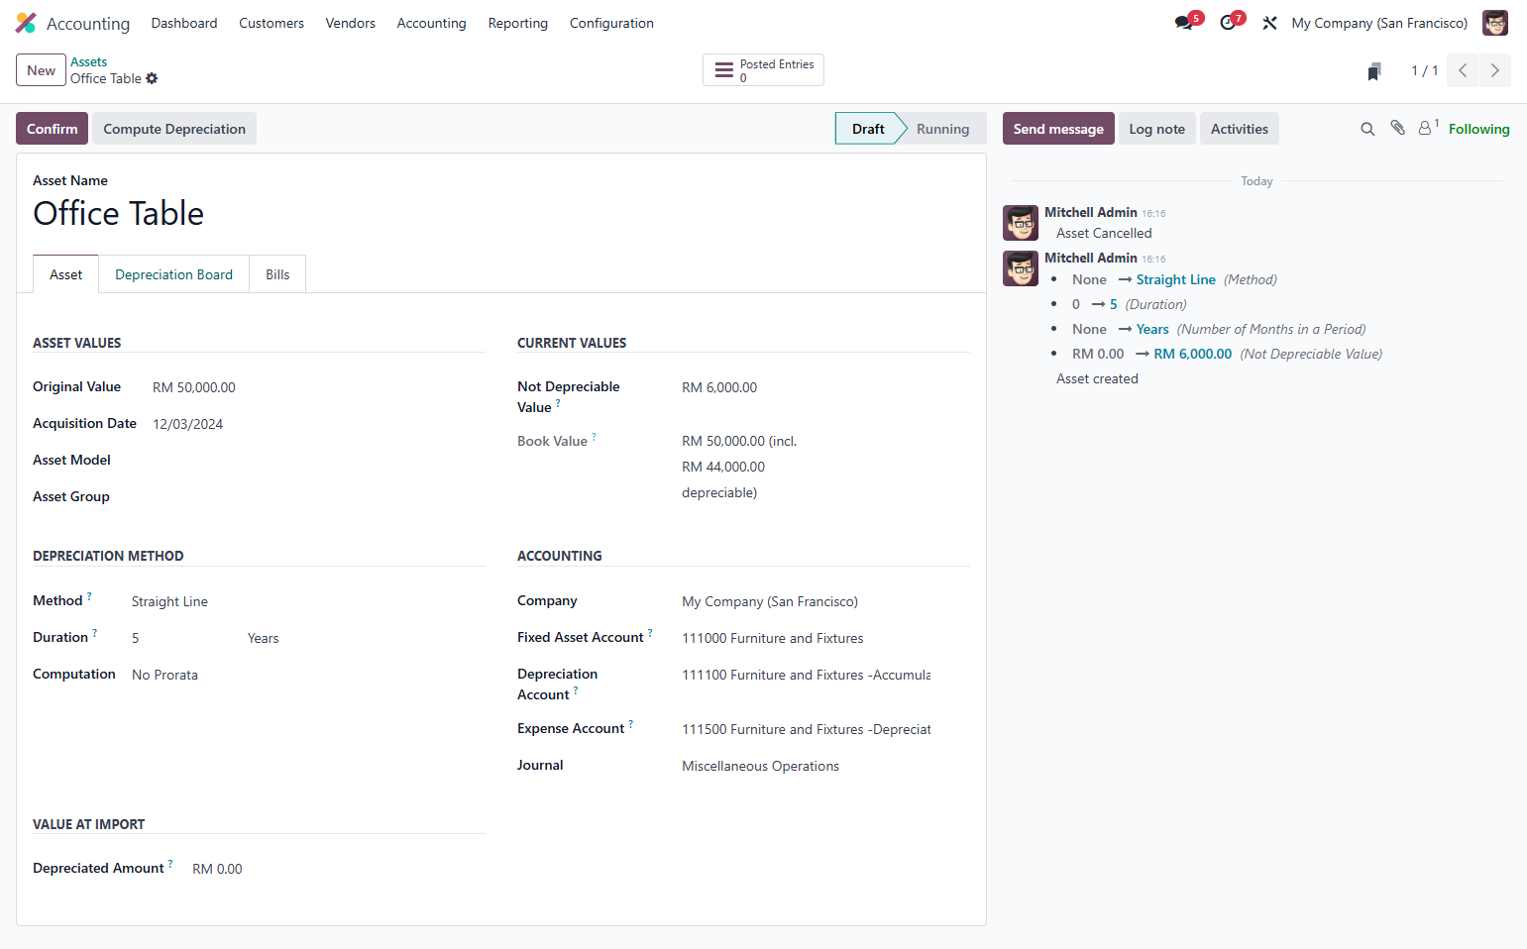Open the Accounting app logo icon

[26, 23]
